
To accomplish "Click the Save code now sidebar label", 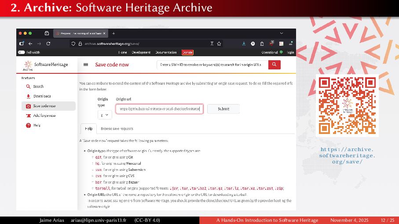I will point(44,106).
